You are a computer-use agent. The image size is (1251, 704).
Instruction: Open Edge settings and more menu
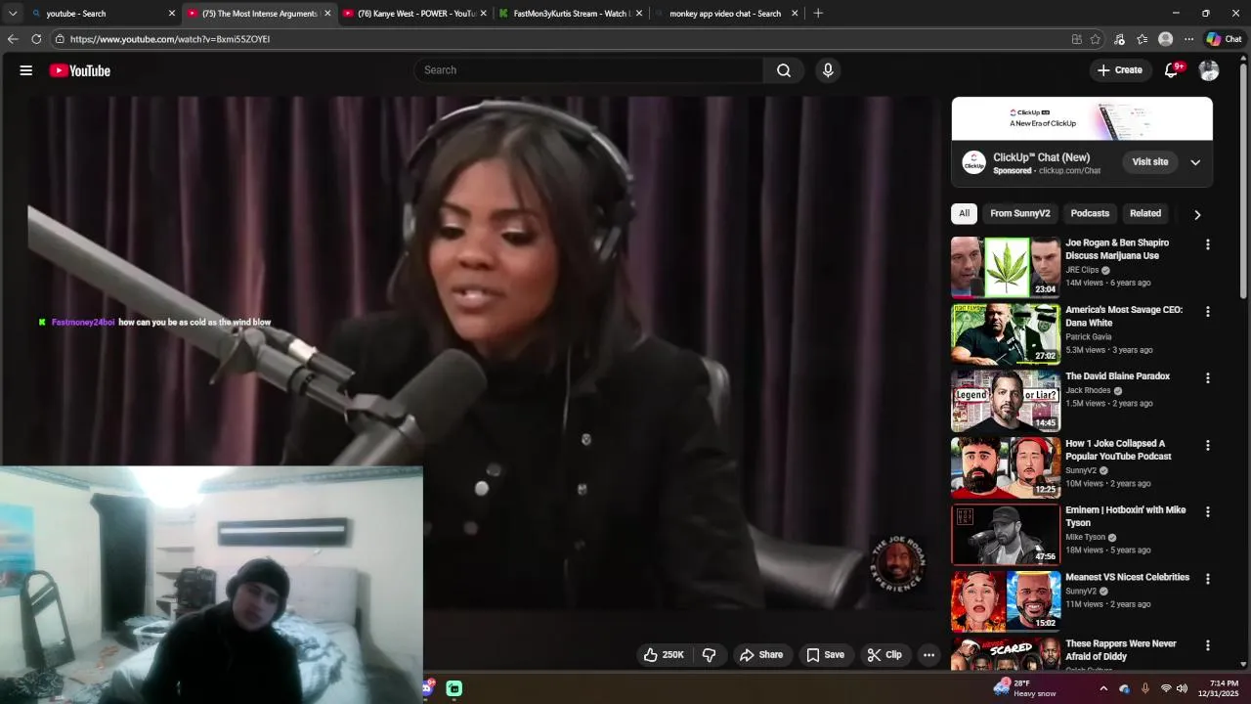point(1188,39)
